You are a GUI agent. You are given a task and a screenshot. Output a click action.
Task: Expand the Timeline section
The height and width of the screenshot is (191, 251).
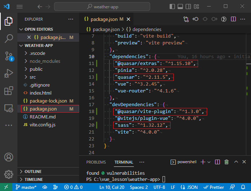(x=48, y=179)
